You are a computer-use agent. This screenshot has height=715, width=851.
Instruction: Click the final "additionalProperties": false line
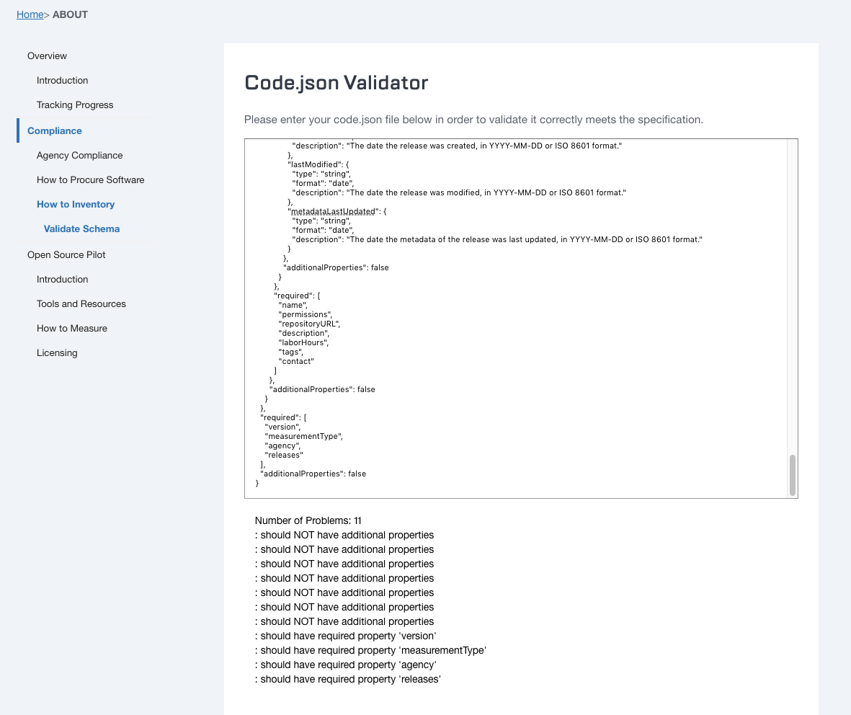(313, 474)
